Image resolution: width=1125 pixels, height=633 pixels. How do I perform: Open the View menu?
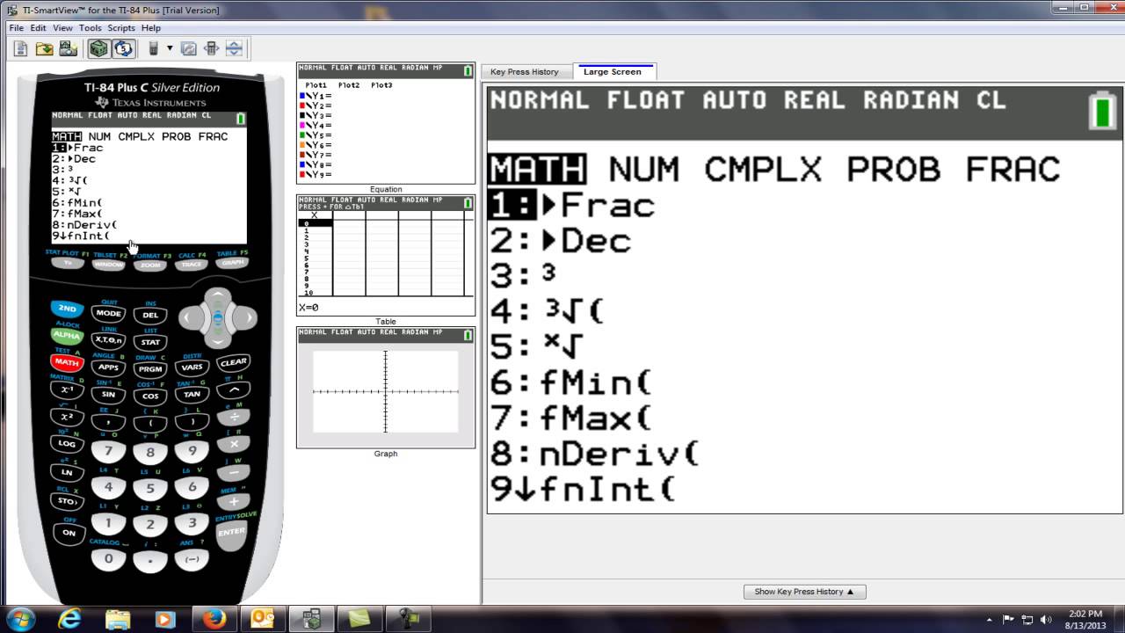pyautogui.click(x=62, y=28)
